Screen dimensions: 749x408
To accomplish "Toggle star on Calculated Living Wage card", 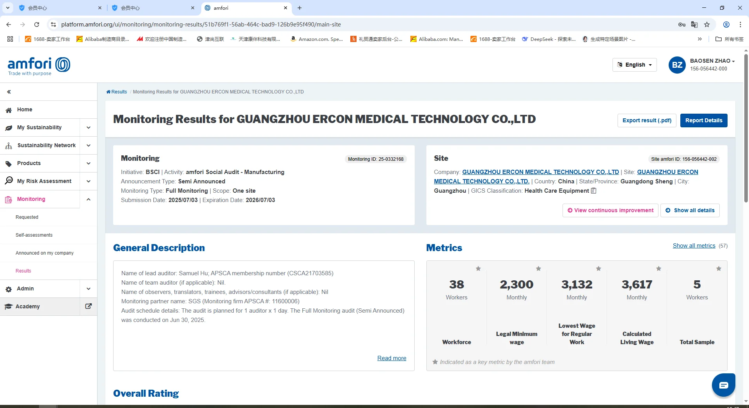I will [658, 269].
